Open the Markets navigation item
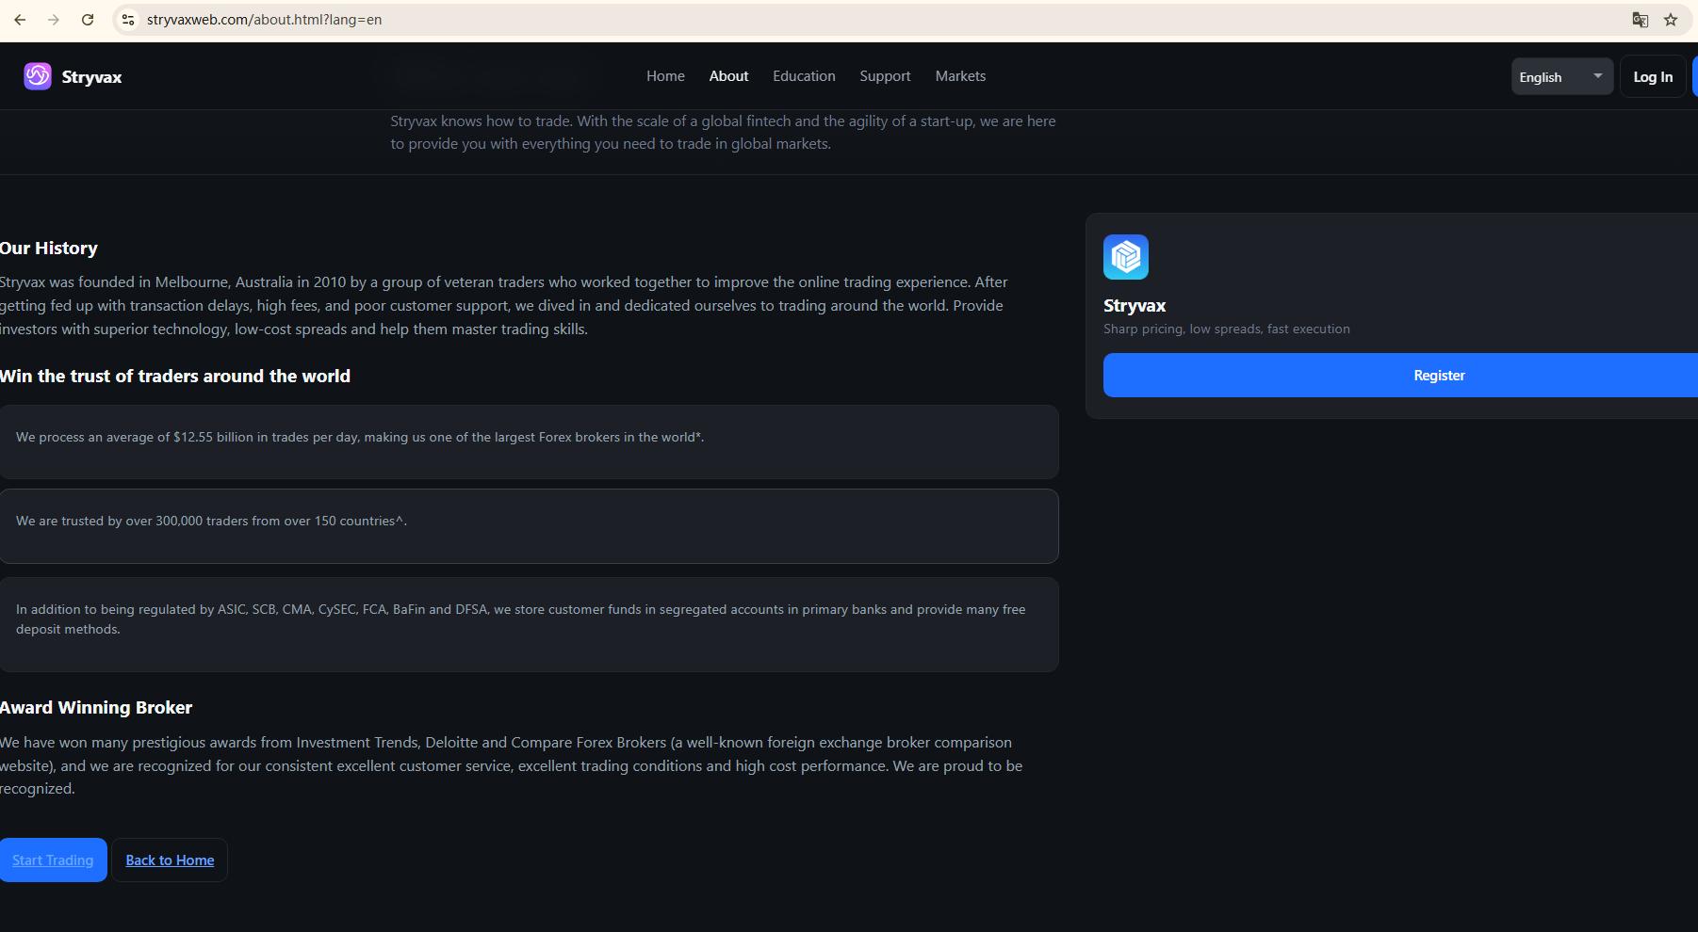Screen dimensions: 1698x932 960,76
